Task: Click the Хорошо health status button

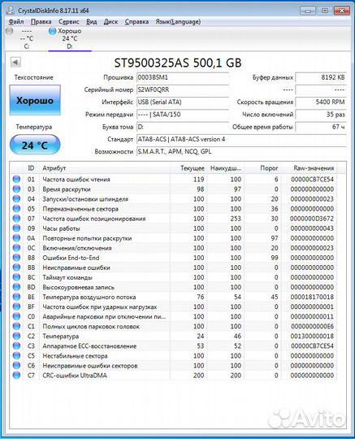Action: click(x=35, y=100)
